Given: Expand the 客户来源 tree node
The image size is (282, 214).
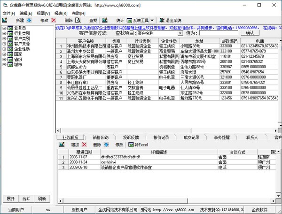Looking at the screenshot, I should (4, 44).
